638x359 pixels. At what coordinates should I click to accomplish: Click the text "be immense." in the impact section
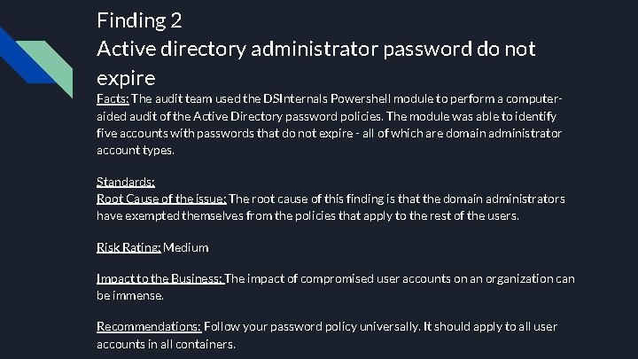coord(130,295)
